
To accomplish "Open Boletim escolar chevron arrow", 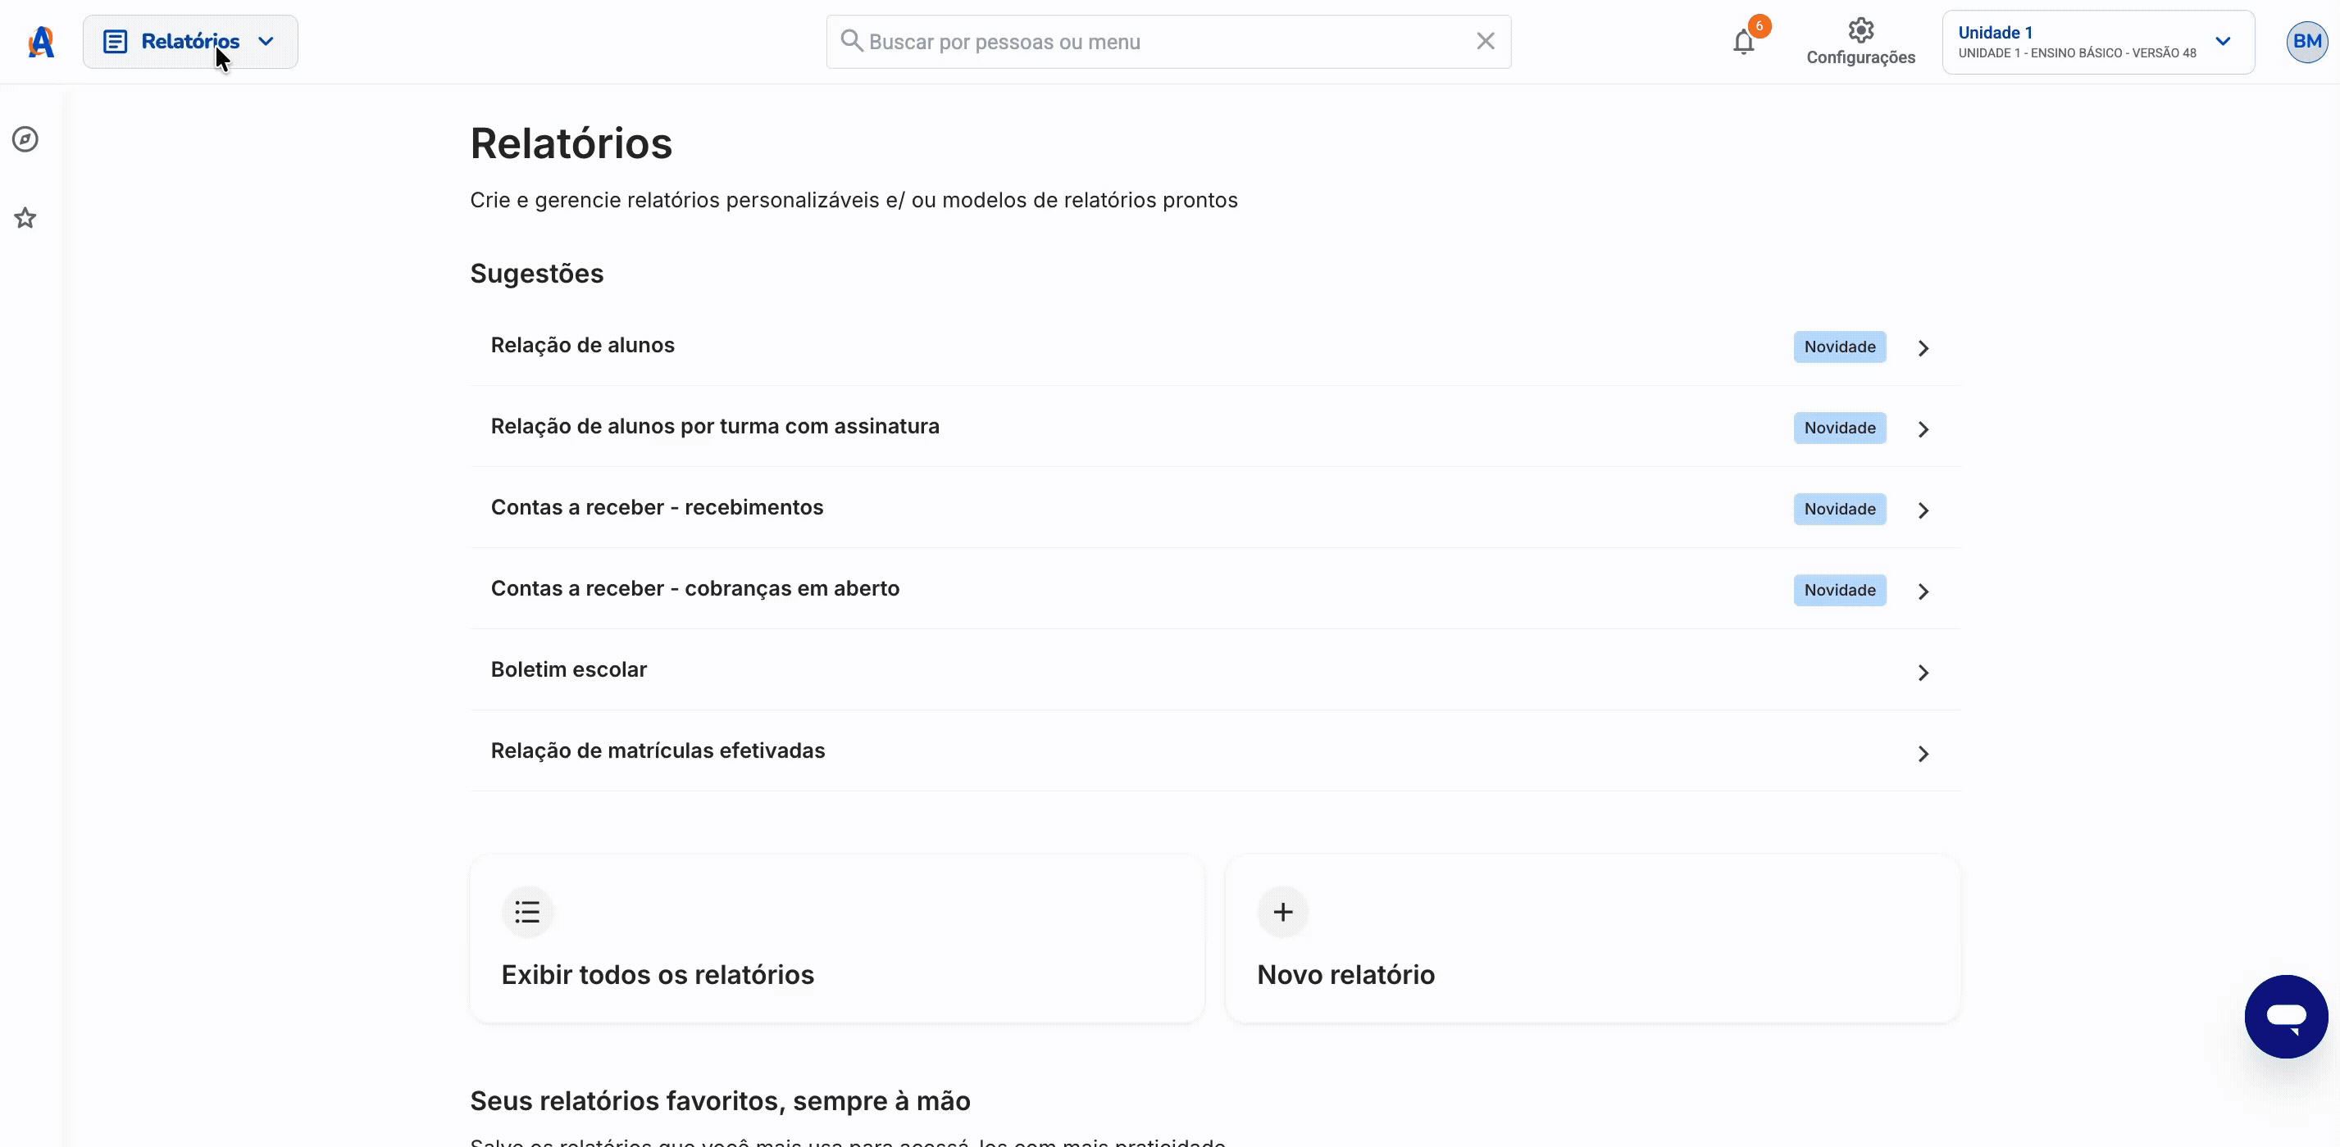I will 1923,673.
